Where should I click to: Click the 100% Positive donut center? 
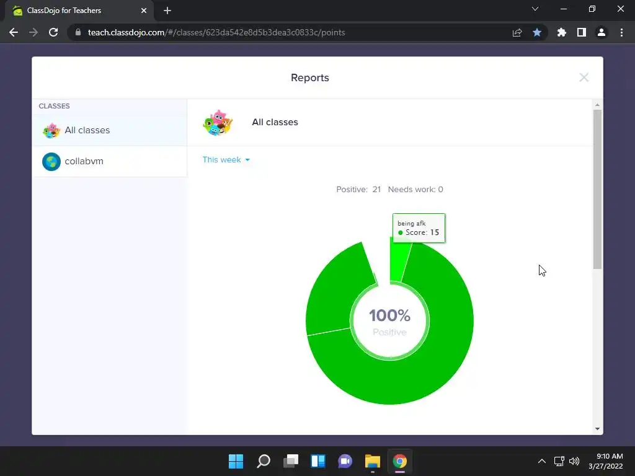coord(389,322)
